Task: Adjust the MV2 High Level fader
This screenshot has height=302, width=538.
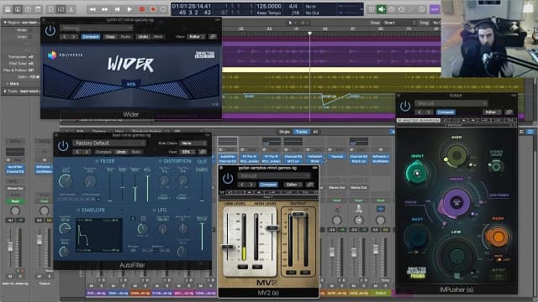Action: tap(272, 227)
